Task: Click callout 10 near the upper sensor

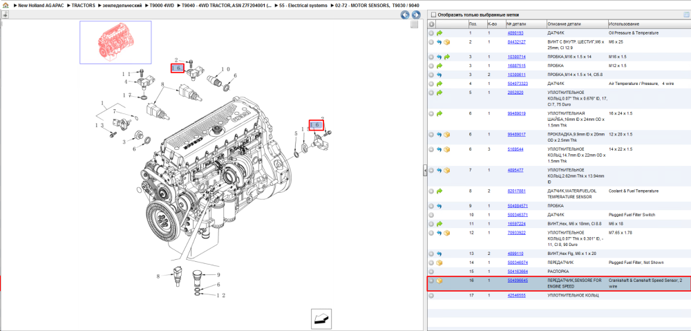Action: [225, 69]
